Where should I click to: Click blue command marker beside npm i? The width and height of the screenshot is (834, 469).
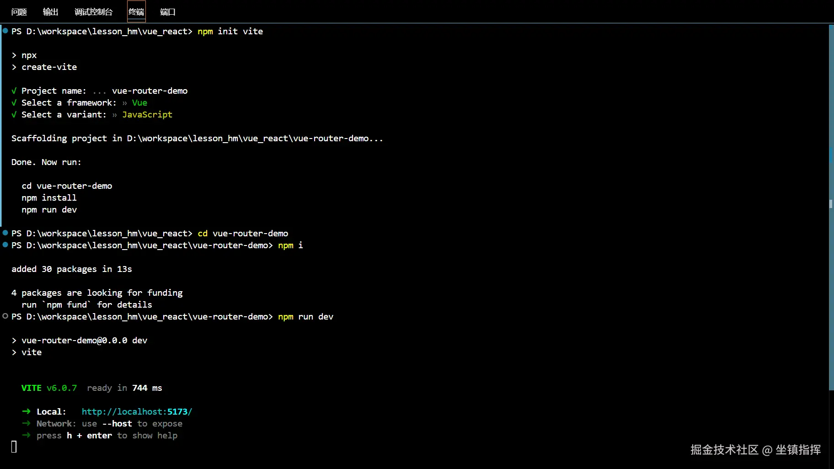[5, 245]
